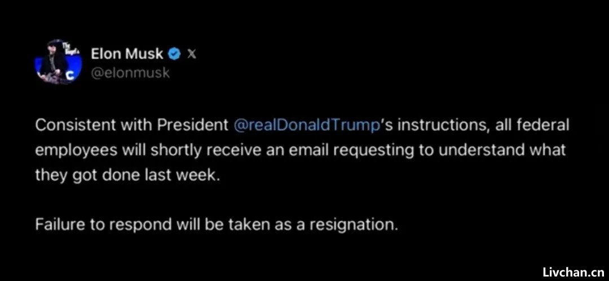Viewport: 609px width, 281px height.
Task: Open the circular profile avatar
Action: (x=58, y=62)
